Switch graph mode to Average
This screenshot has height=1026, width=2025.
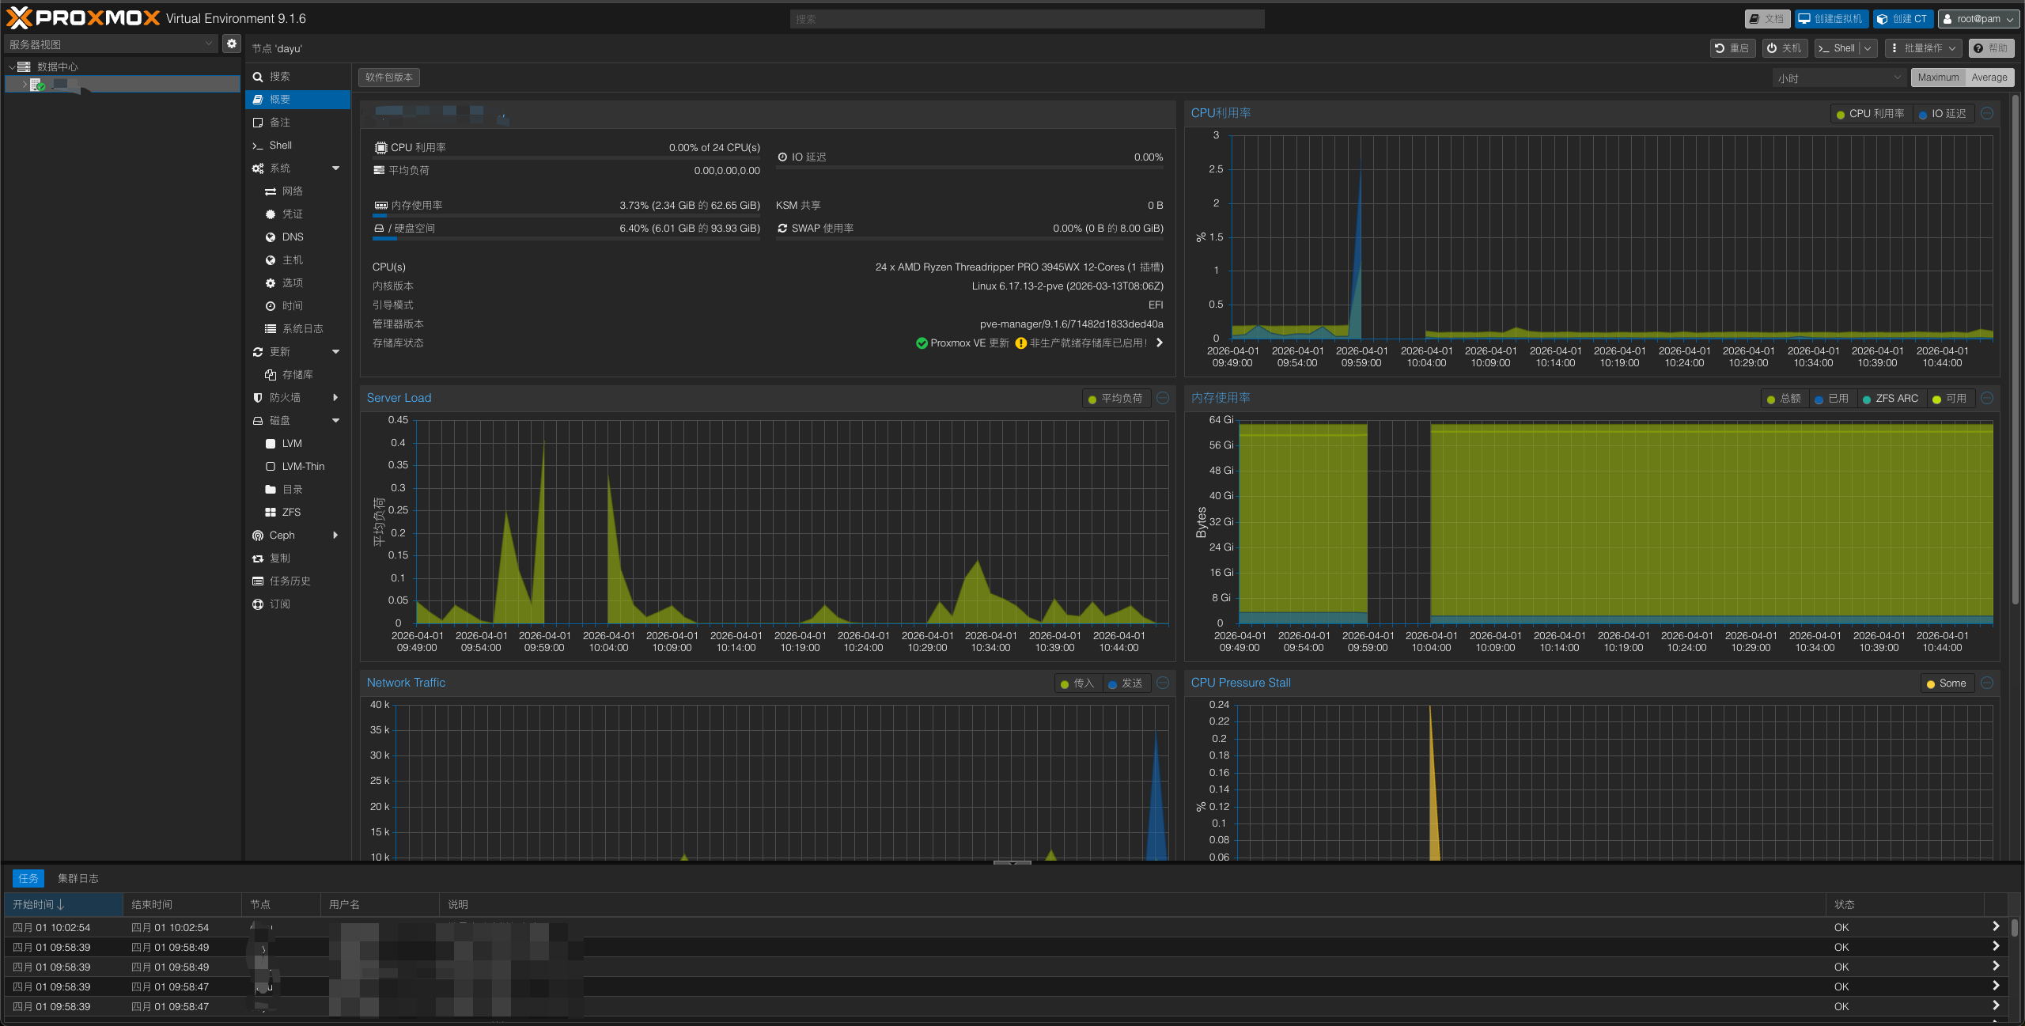[x=1989, y=78]
